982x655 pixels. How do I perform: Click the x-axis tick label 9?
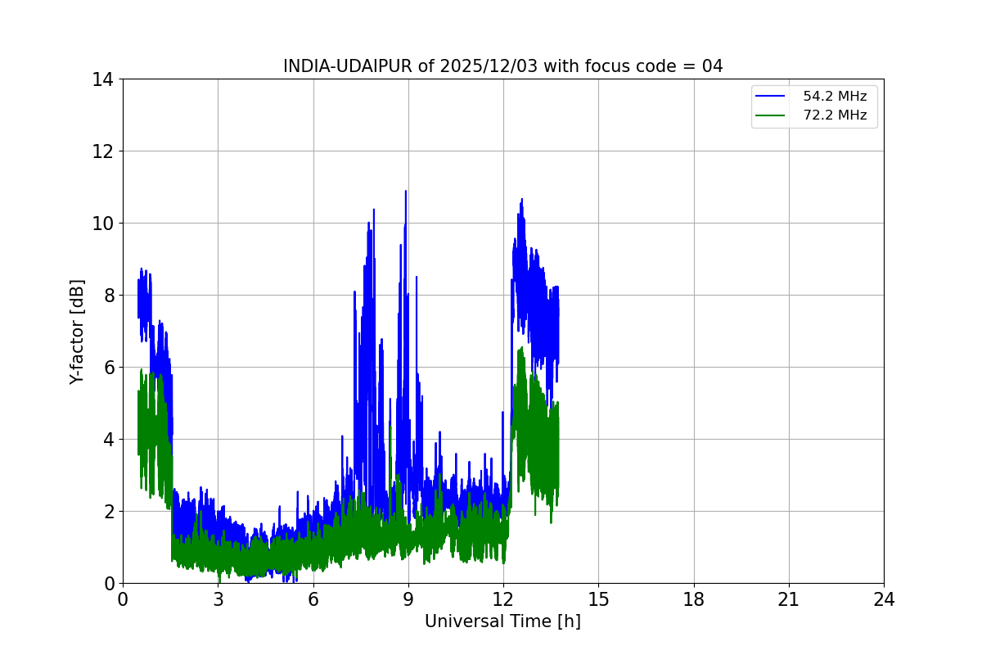point(408,599)
